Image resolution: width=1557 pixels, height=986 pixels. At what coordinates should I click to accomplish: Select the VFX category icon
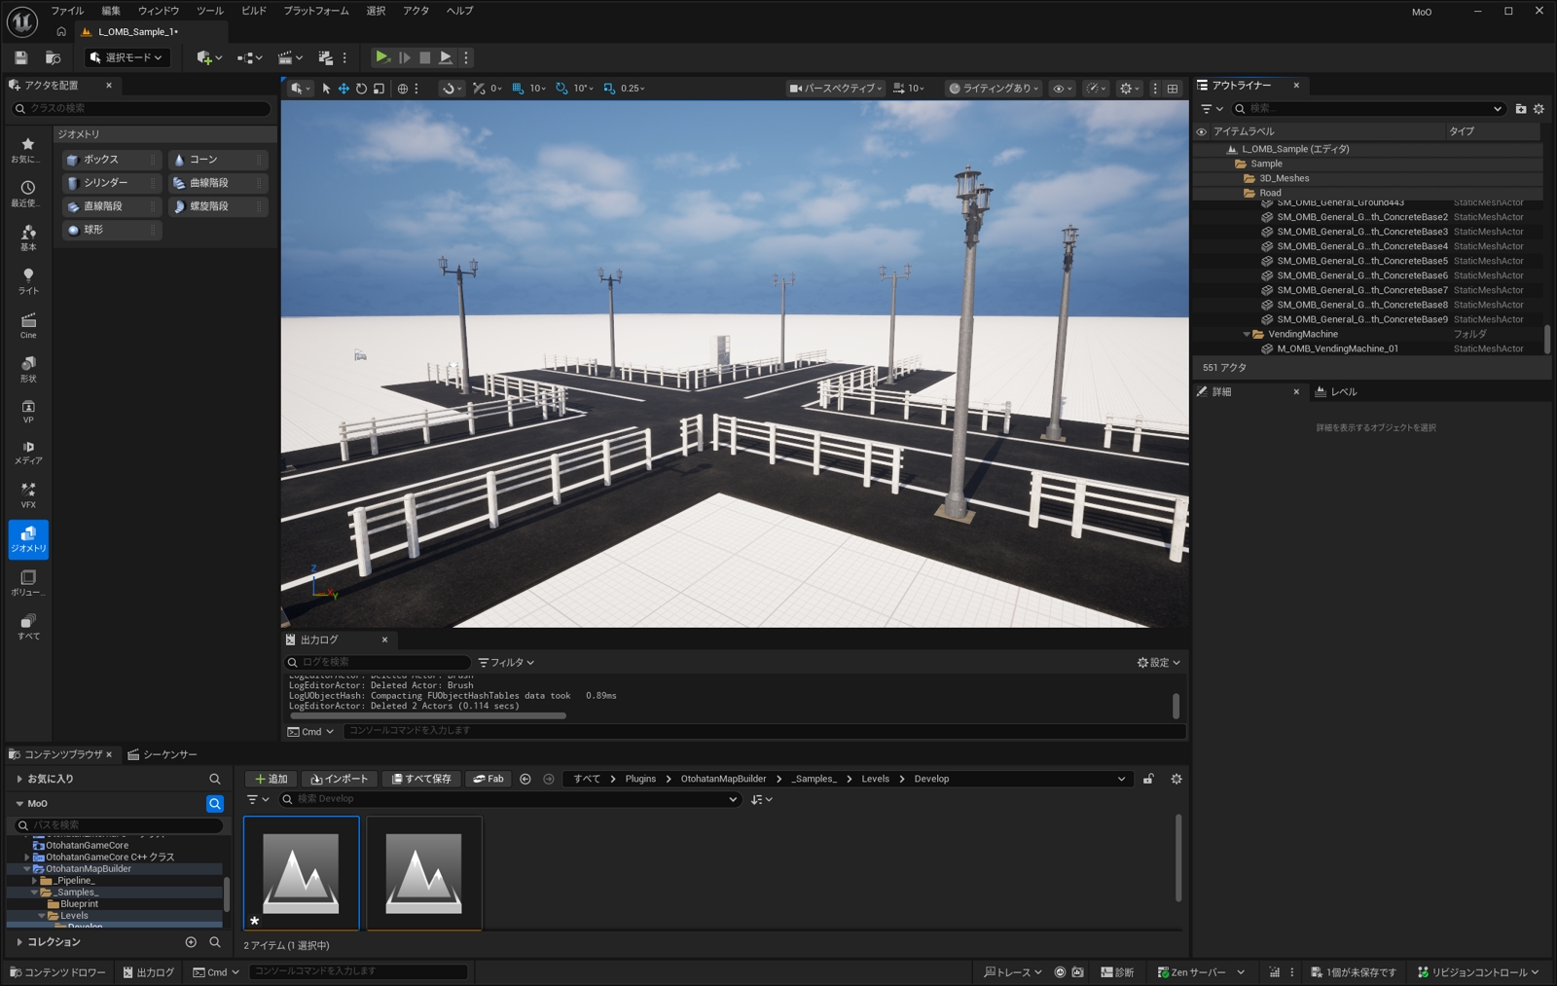point(28,495)
